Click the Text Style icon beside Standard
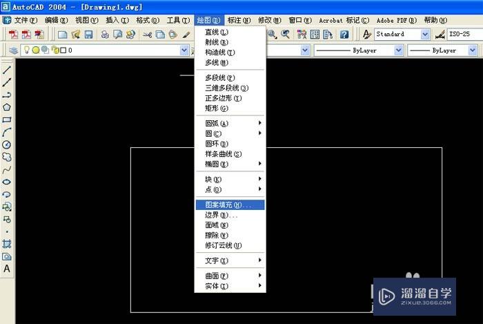483x324 pixels. tap(366, 35)
